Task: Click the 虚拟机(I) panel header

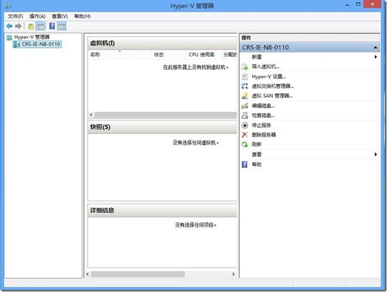Action: [162, 43]
